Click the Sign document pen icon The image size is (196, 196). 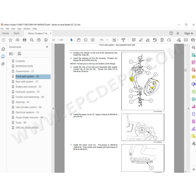pos(148,40)
